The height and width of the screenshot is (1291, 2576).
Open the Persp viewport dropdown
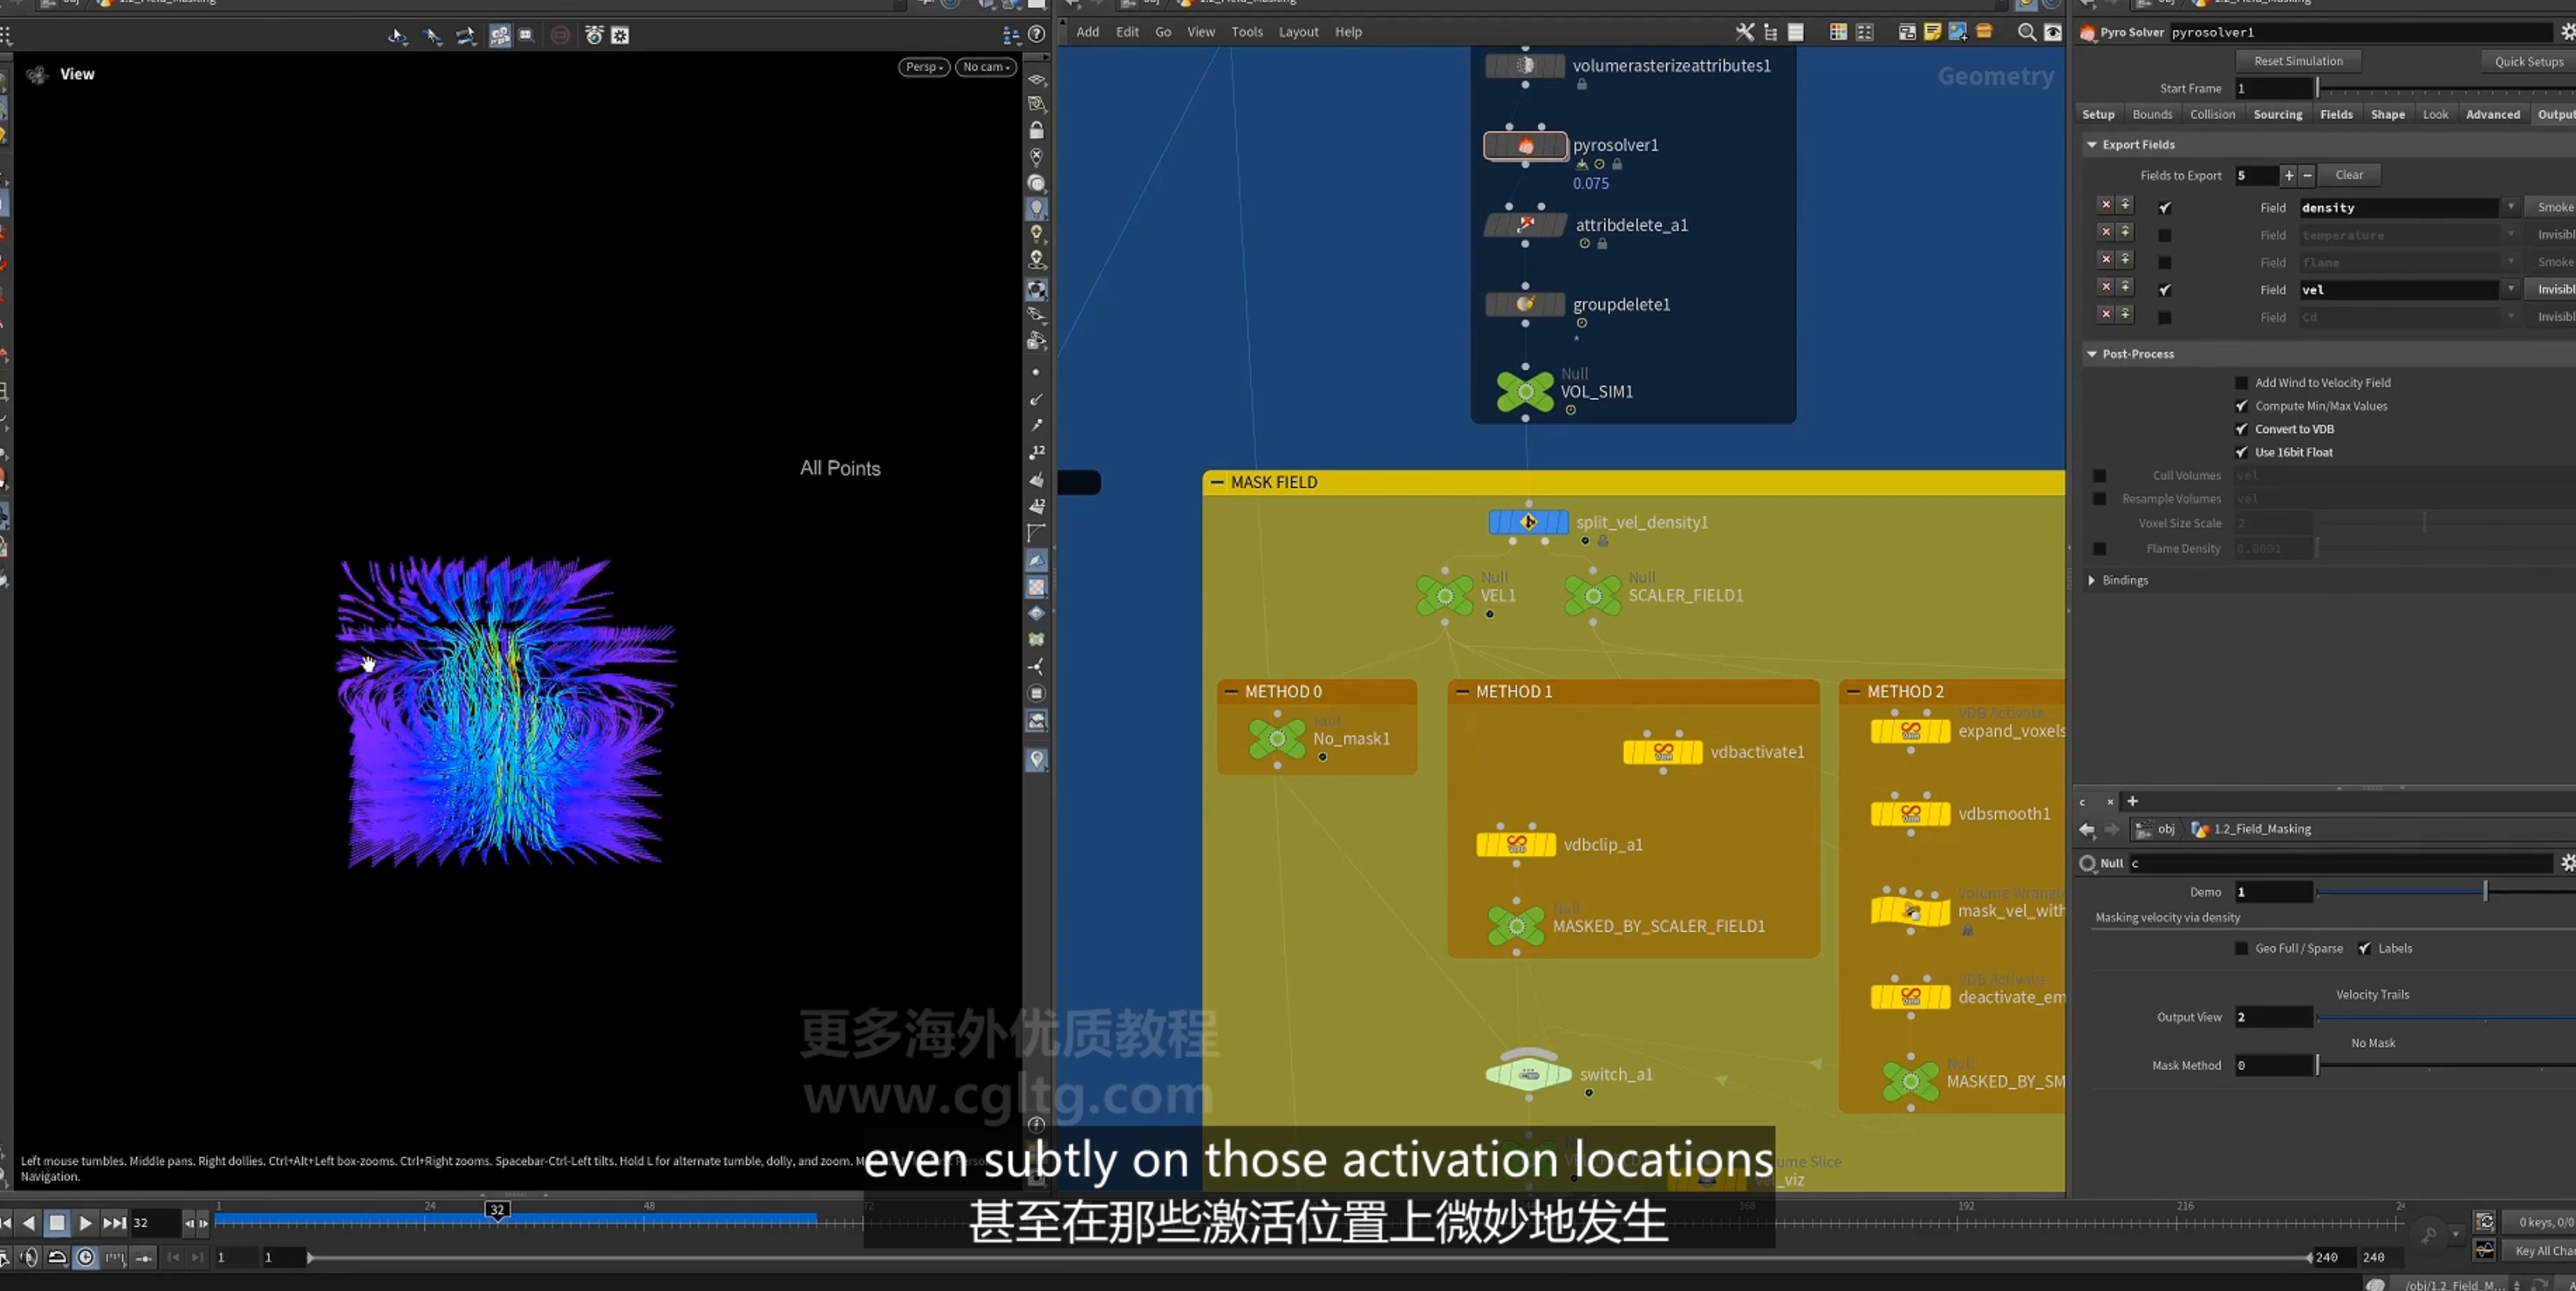924,67
